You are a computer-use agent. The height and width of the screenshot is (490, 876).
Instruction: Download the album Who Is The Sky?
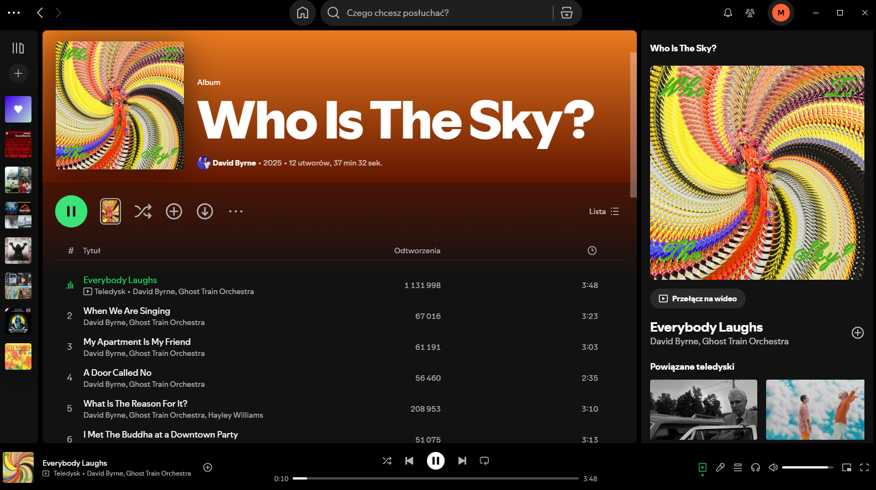205,211
